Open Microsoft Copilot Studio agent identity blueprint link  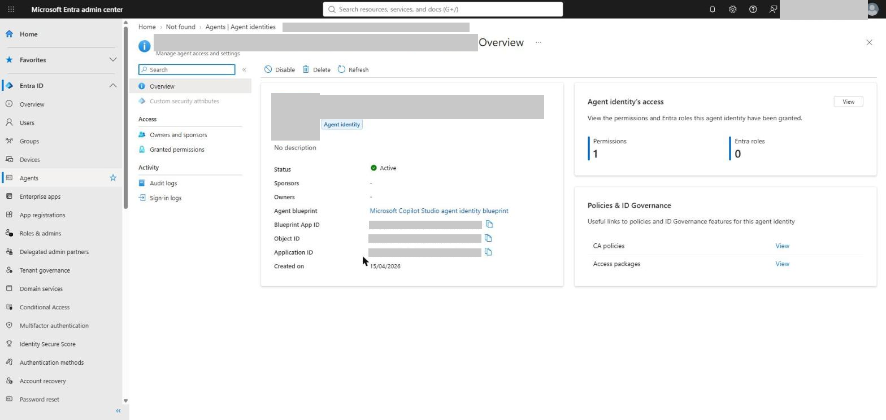point(439,211)
